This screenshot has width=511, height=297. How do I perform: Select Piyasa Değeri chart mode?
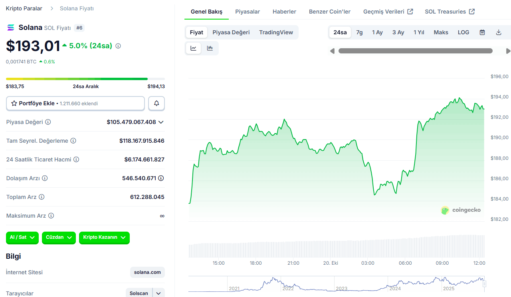coord(231,32)
